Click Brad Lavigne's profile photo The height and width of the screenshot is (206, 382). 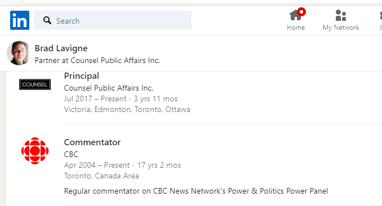18,53
